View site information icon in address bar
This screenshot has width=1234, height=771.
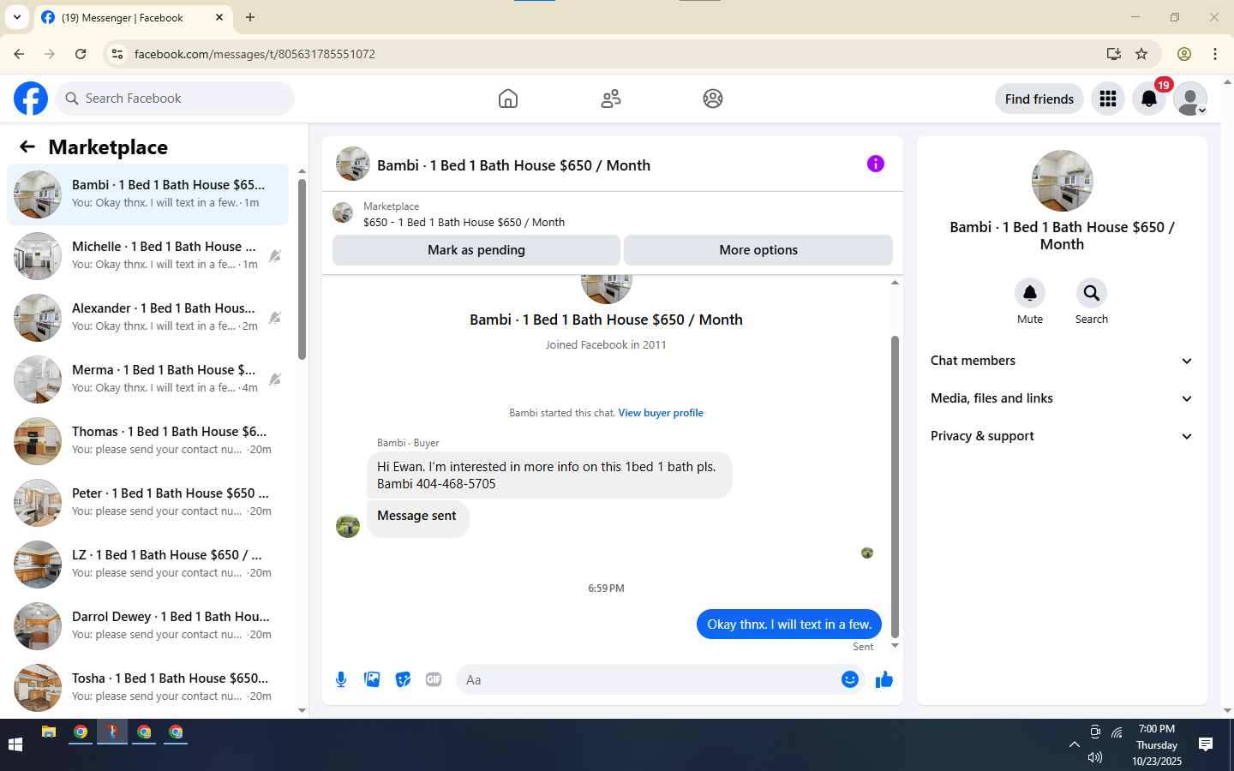(117, 54)
